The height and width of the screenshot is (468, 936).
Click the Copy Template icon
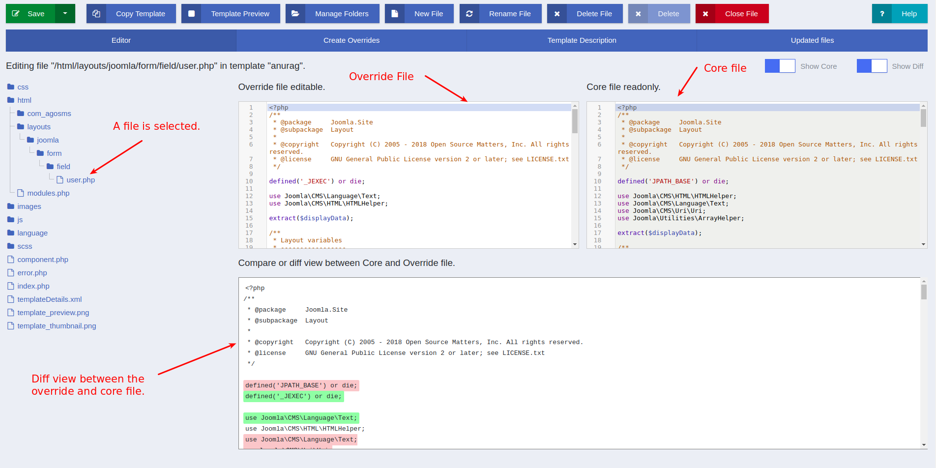pos(96,14)
